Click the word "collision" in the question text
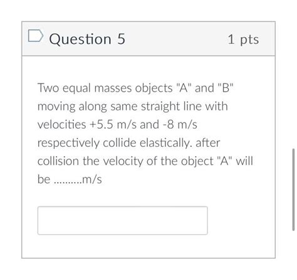The image size is (297, 280). [x=58, y=161]
